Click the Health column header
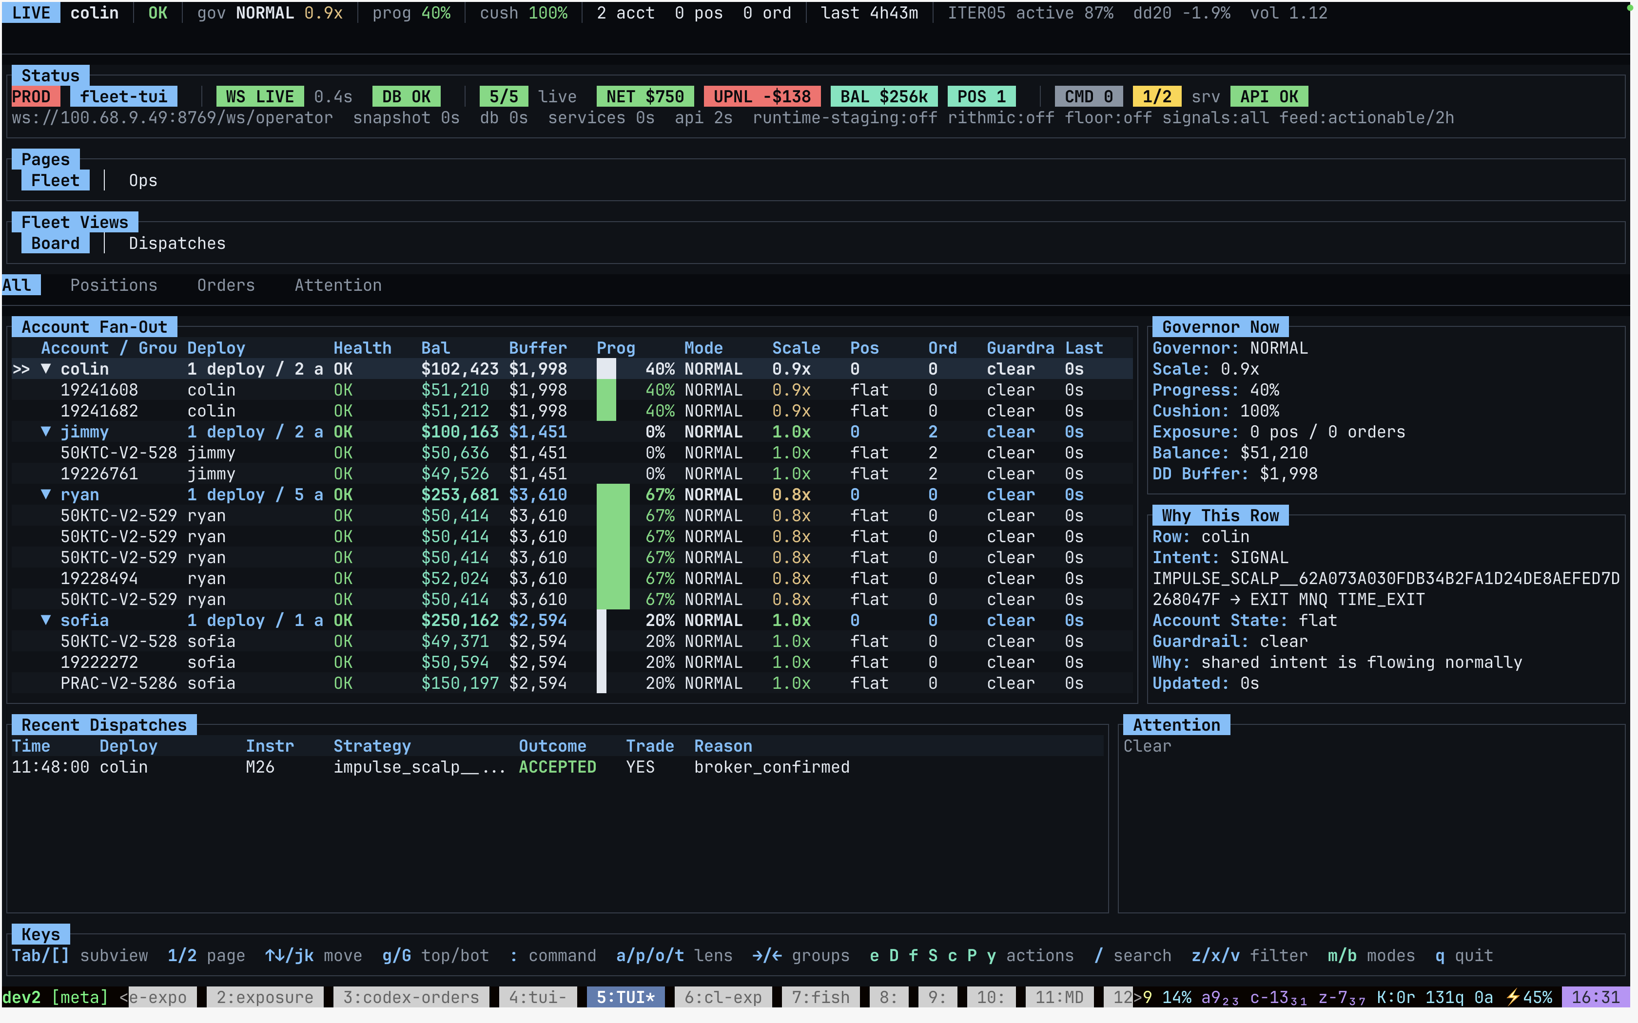The height and width of the screenshot is (1023, 1638). 362,348
